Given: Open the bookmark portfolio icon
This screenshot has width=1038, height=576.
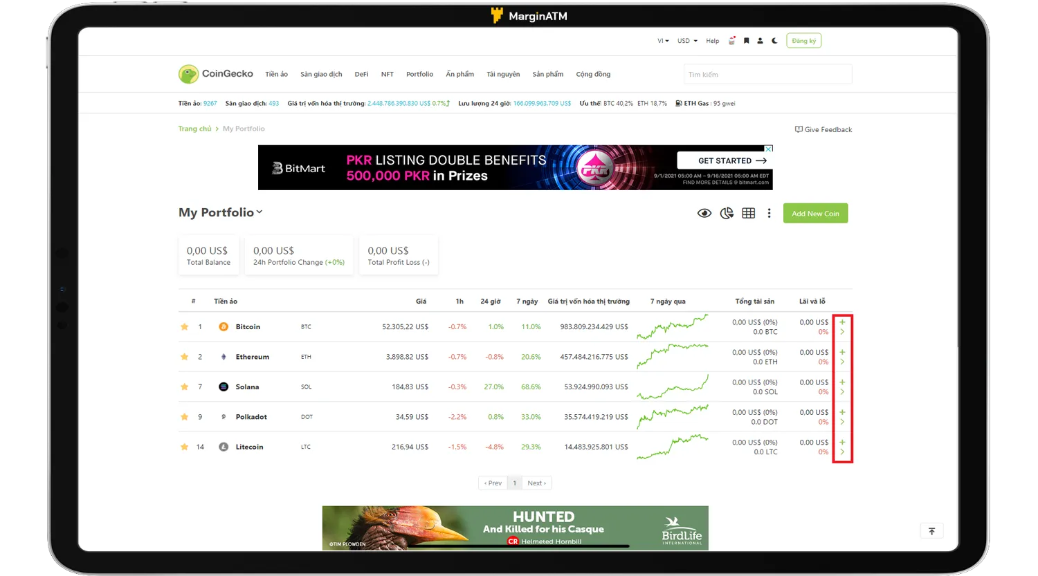Looking at the screenshot, I should 746,41.
